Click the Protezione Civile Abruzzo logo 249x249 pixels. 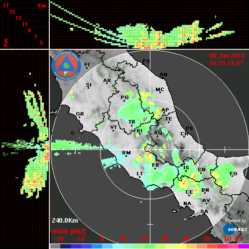click(x=66, y=66)
